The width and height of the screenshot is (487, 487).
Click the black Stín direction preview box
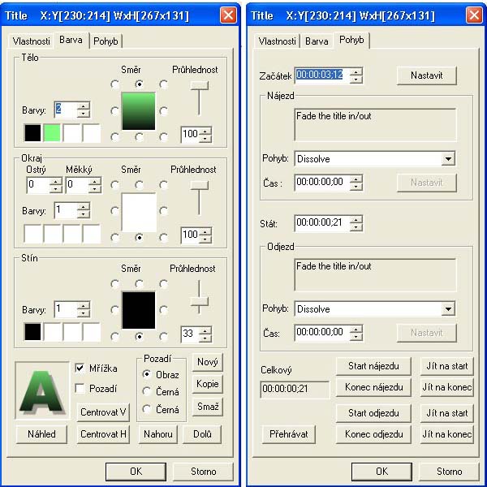pos(139,311)
